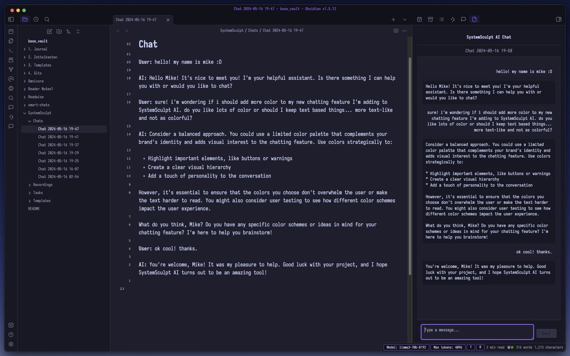Screen dimensions: 570x356
Task: Select the active file tab in right sidebar
Action: point(474,19)
